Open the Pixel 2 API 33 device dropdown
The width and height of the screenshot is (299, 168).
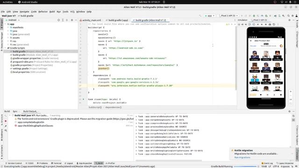[228, 16]
